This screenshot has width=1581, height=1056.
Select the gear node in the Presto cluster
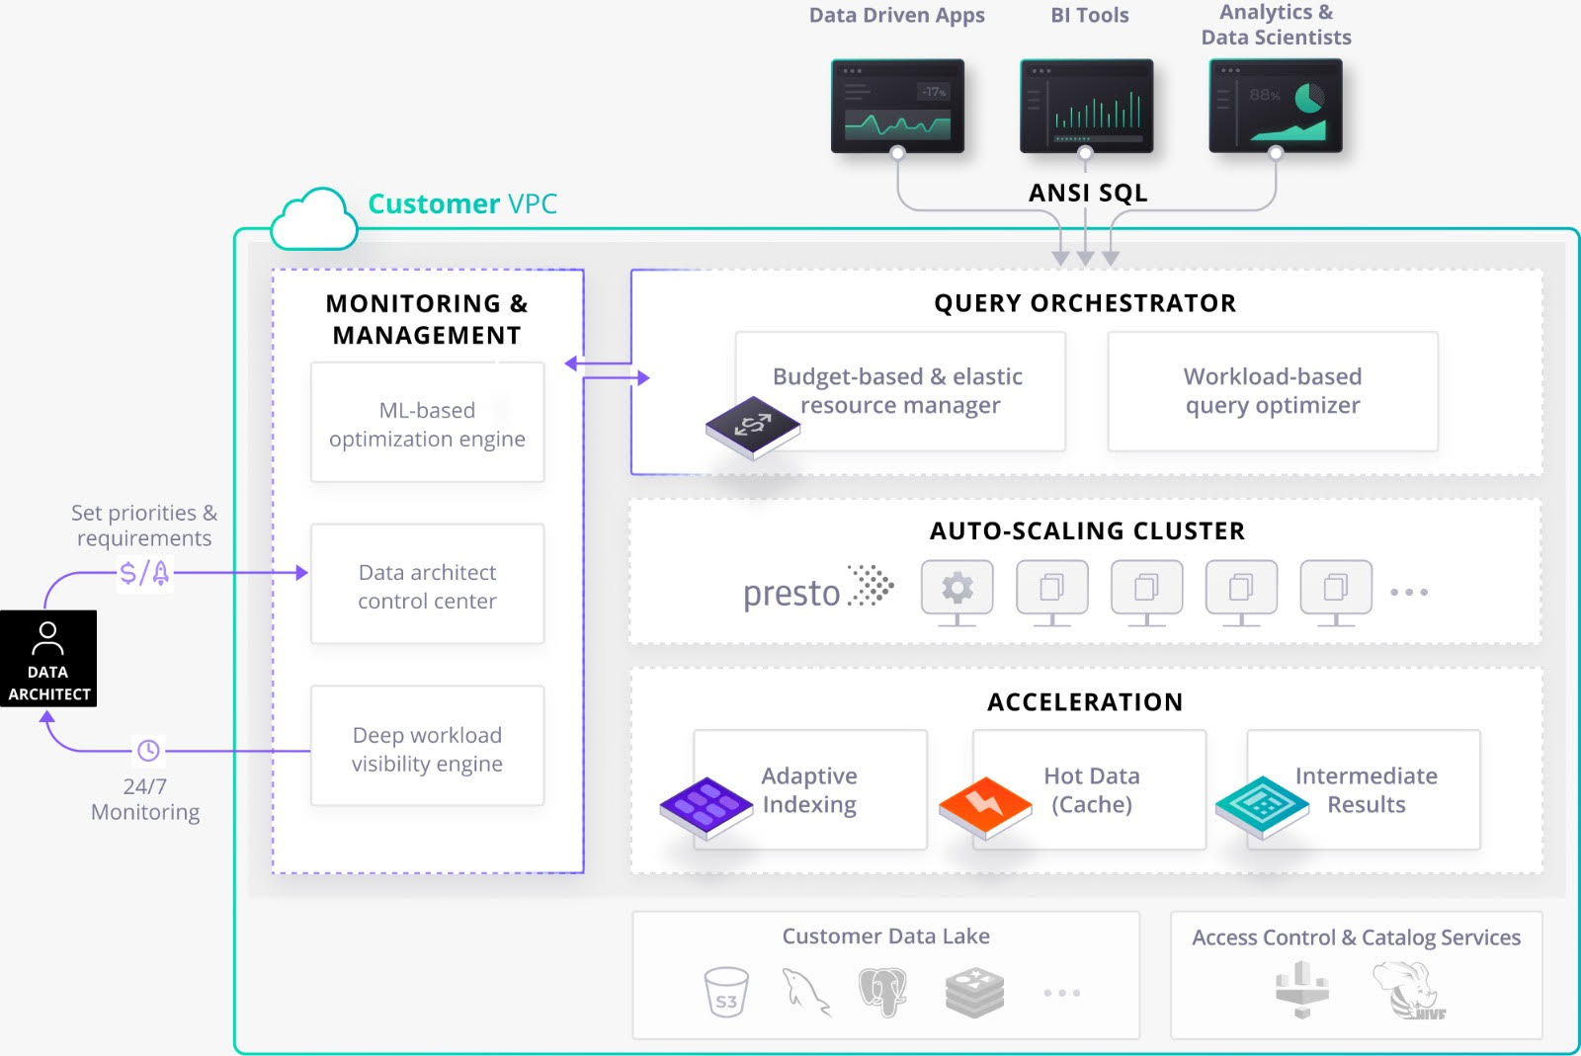click(955, 585)
